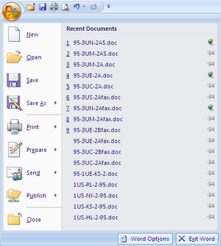Viewport: 221px width, 246px height.
Task: Pin 1US-HL-2-95.doc to the recent list
Action: pyautogui.click(x=211, y=216)
